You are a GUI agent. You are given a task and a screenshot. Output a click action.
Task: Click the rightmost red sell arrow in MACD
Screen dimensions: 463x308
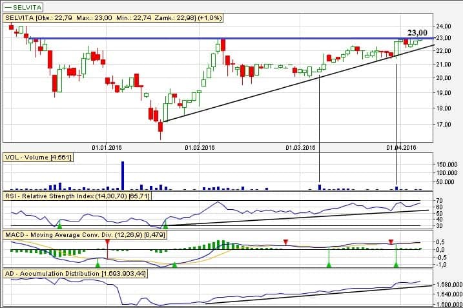tap(391, 241)
